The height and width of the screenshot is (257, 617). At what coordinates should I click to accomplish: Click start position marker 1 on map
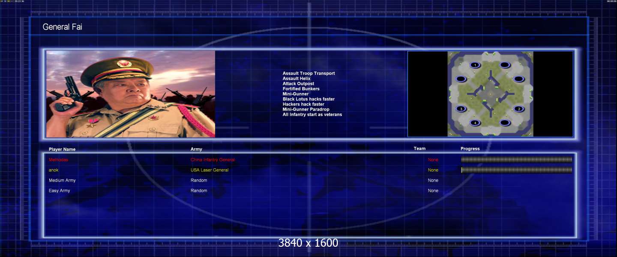pyautogui.click(x=475, y=65)
